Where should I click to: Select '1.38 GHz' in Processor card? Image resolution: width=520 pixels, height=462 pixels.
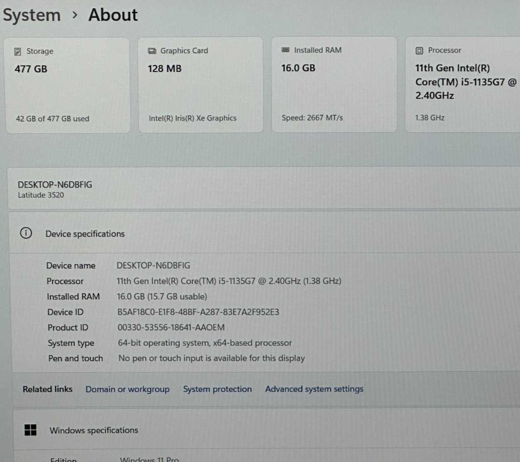pos(430,118)
